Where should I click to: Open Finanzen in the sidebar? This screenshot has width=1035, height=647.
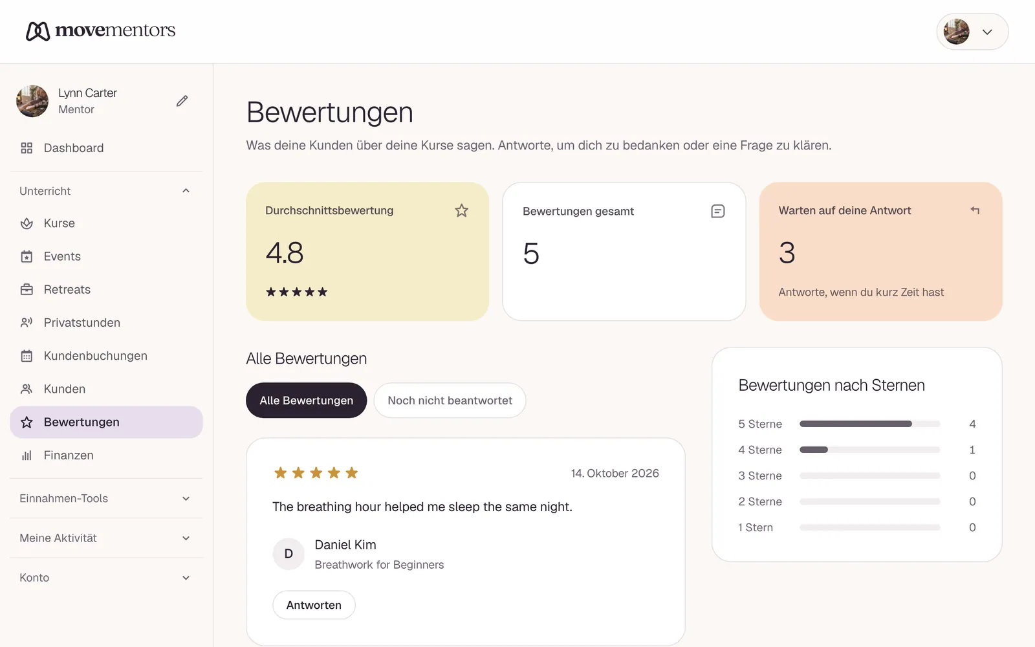tap(106, 455)
